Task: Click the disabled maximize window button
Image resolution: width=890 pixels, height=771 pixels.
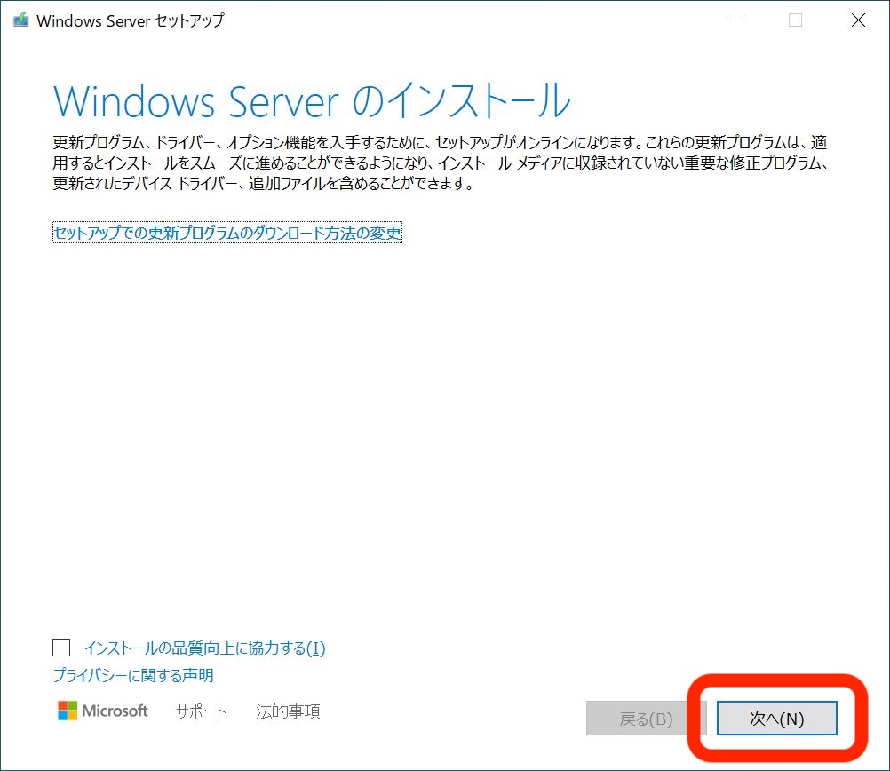Action: pyautogui.click(x=795, y=20)
